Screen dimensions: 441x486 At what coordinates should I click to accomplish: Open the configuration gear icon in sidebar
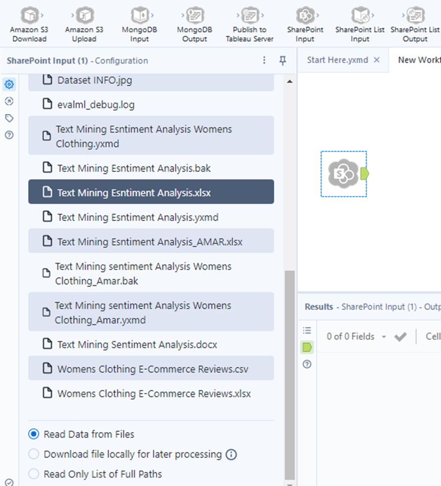pyautogui.click(x=9, y=85)
